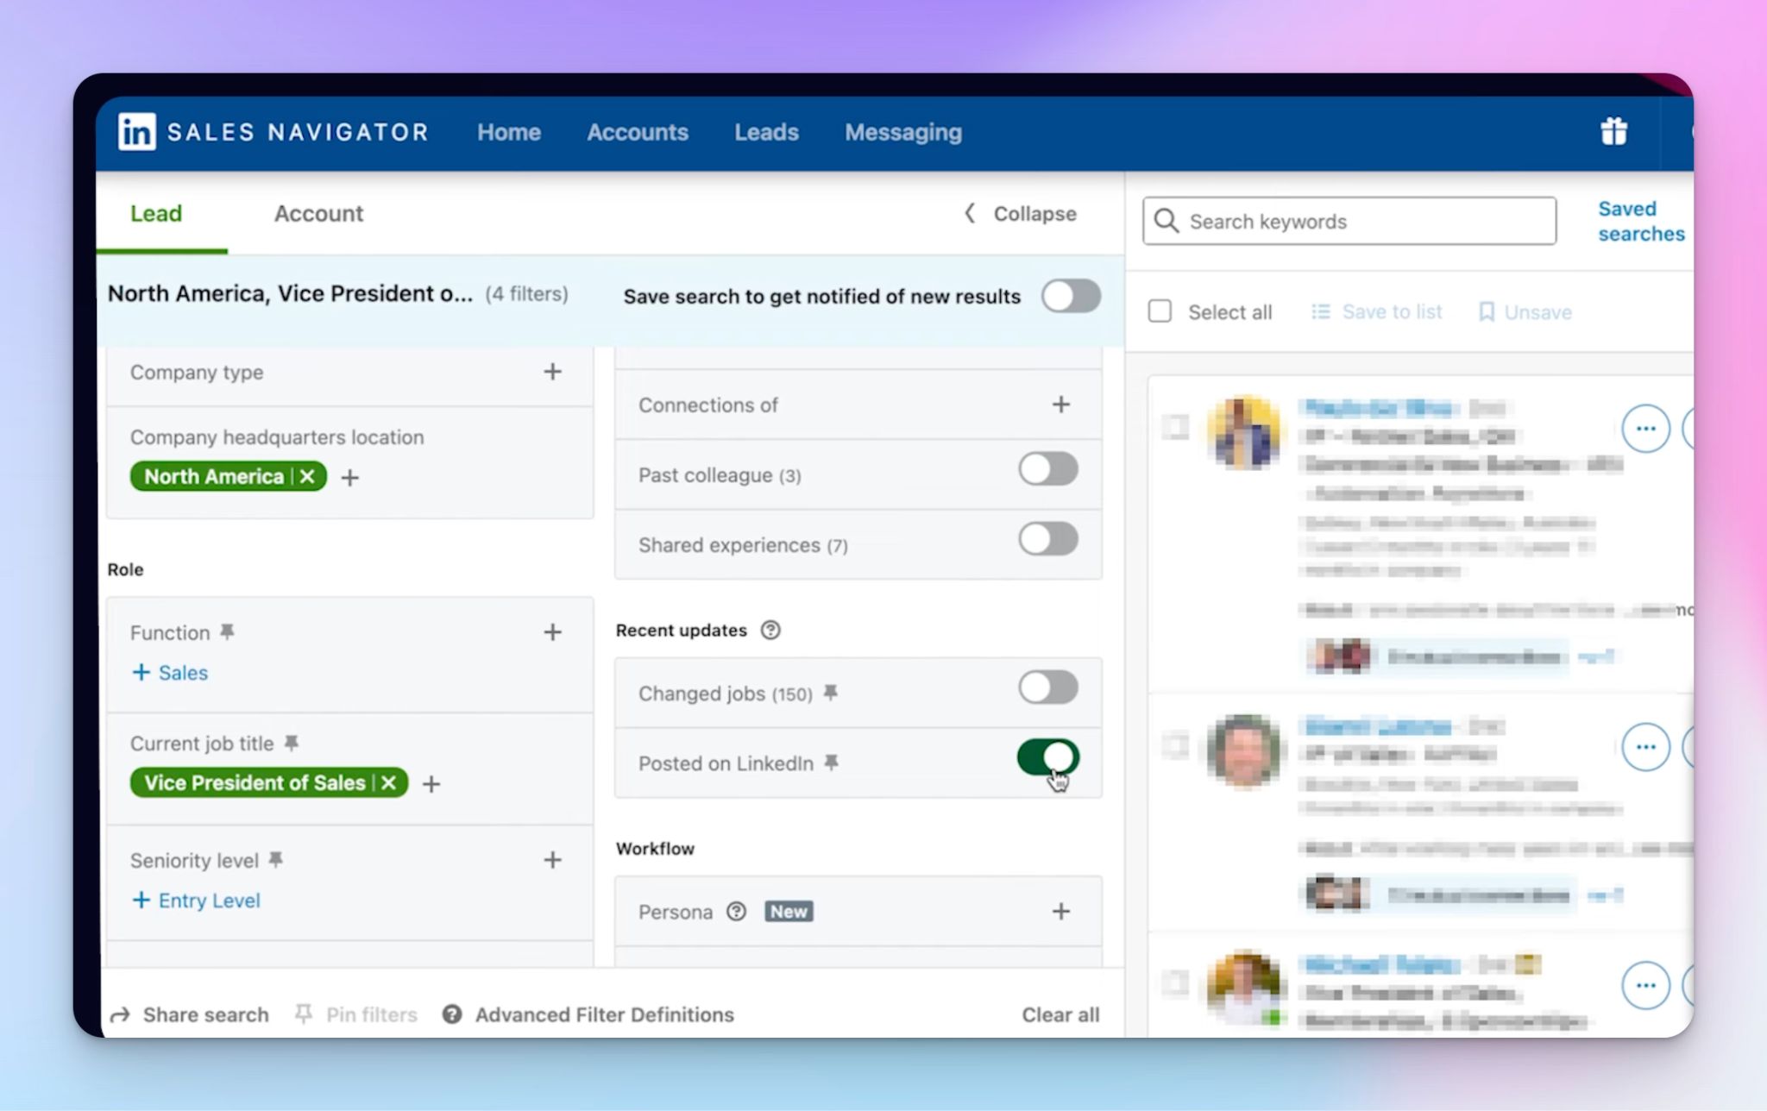This screenshot has width=1767, height=1111.
Task: Open Persona help question icon
Action: tap(736, 912)
